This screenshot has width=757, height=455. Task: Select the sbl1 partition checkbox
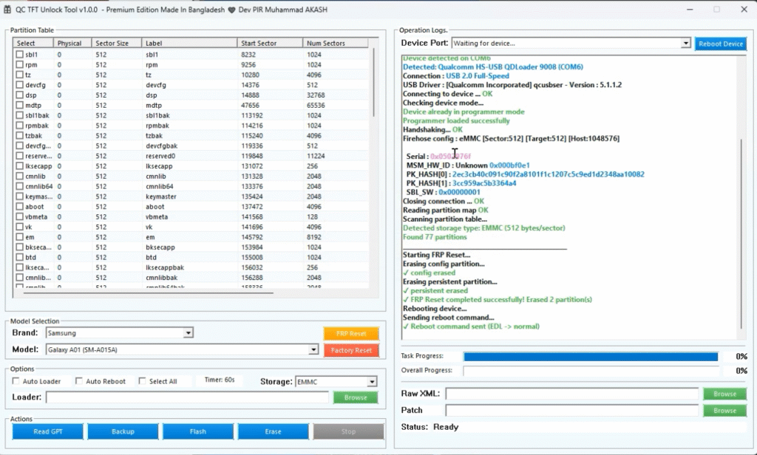pos(19,53)
